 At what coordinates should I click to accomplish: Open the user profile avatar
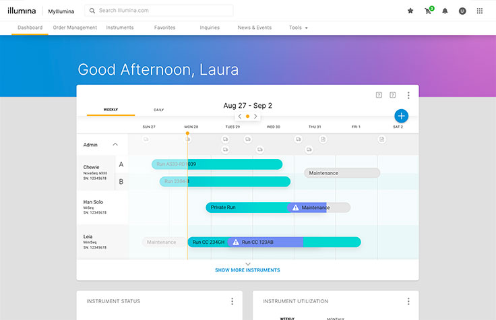[x=462, y=11]
